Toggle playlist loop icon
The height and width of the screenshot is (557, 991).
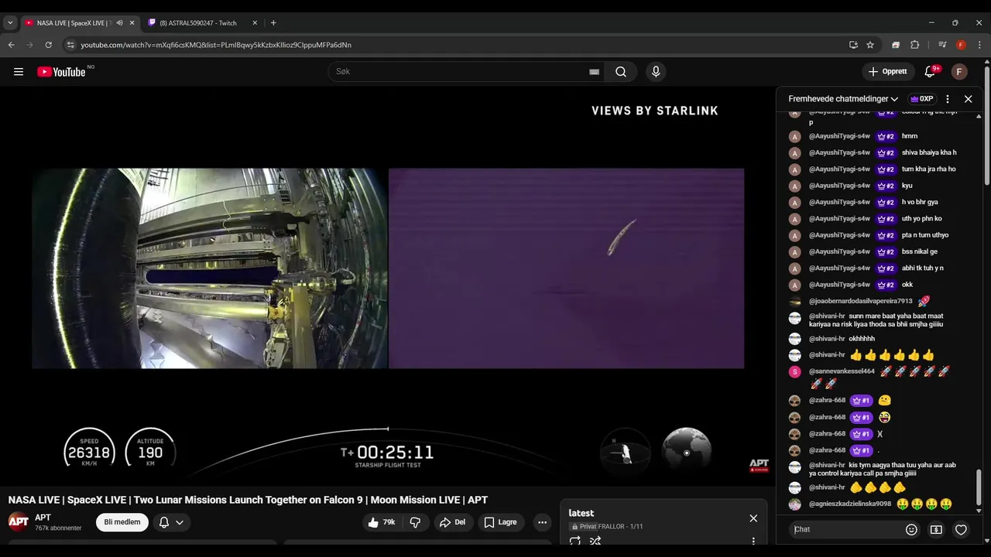point(575,541)
